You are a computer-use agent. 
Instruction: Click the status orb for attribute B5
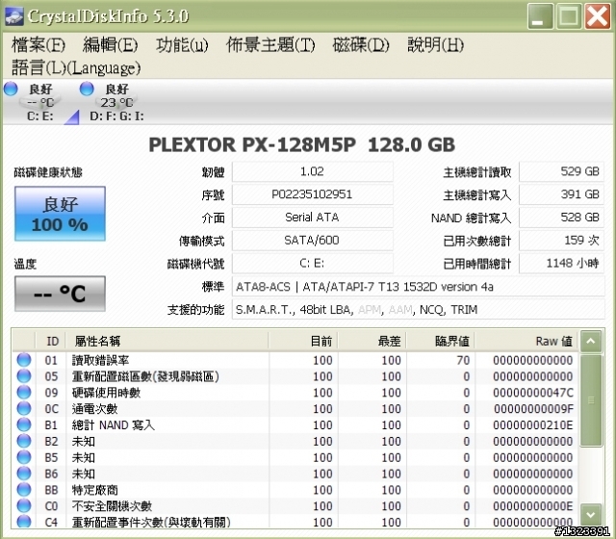[24, 457]
